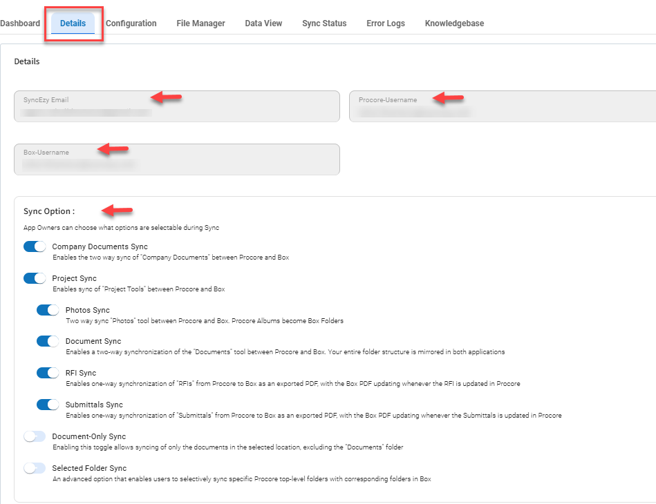Click the 'advanced option' top-level folders description
Image resolution: width=656 pixels, height=504 pixels.
tap(242, 479)
